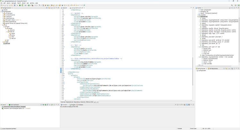Switch to Effective POM tab

[89, 102]
